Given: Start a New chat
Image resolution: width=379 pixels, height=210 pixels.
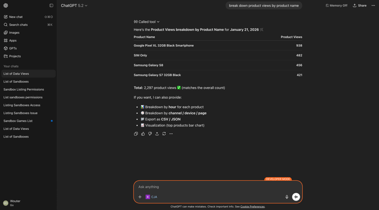Looking at the screenshot, I should pos(28,17).
